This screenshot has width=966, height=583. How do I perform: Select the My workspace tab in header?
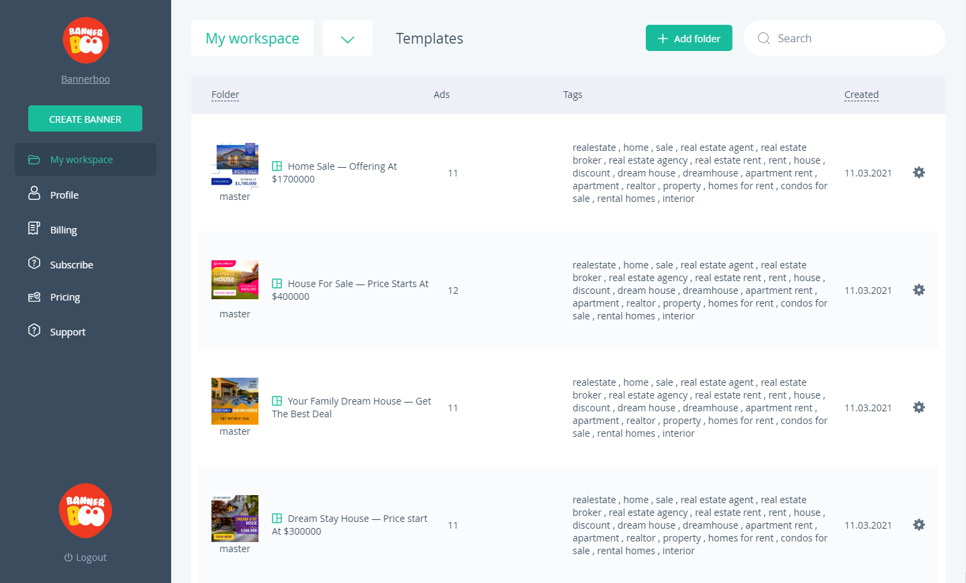pos(252,39)
